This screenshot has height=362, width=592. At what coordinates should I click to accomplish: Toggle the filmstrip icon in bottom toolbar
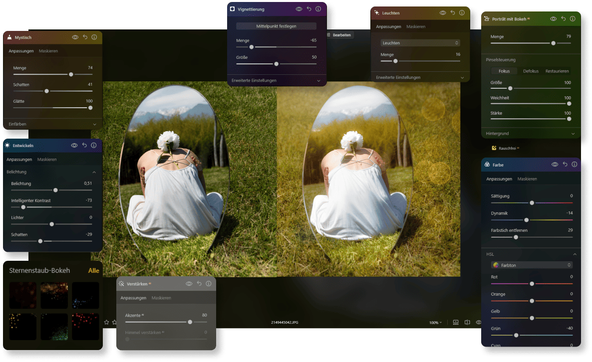point(456,323)
